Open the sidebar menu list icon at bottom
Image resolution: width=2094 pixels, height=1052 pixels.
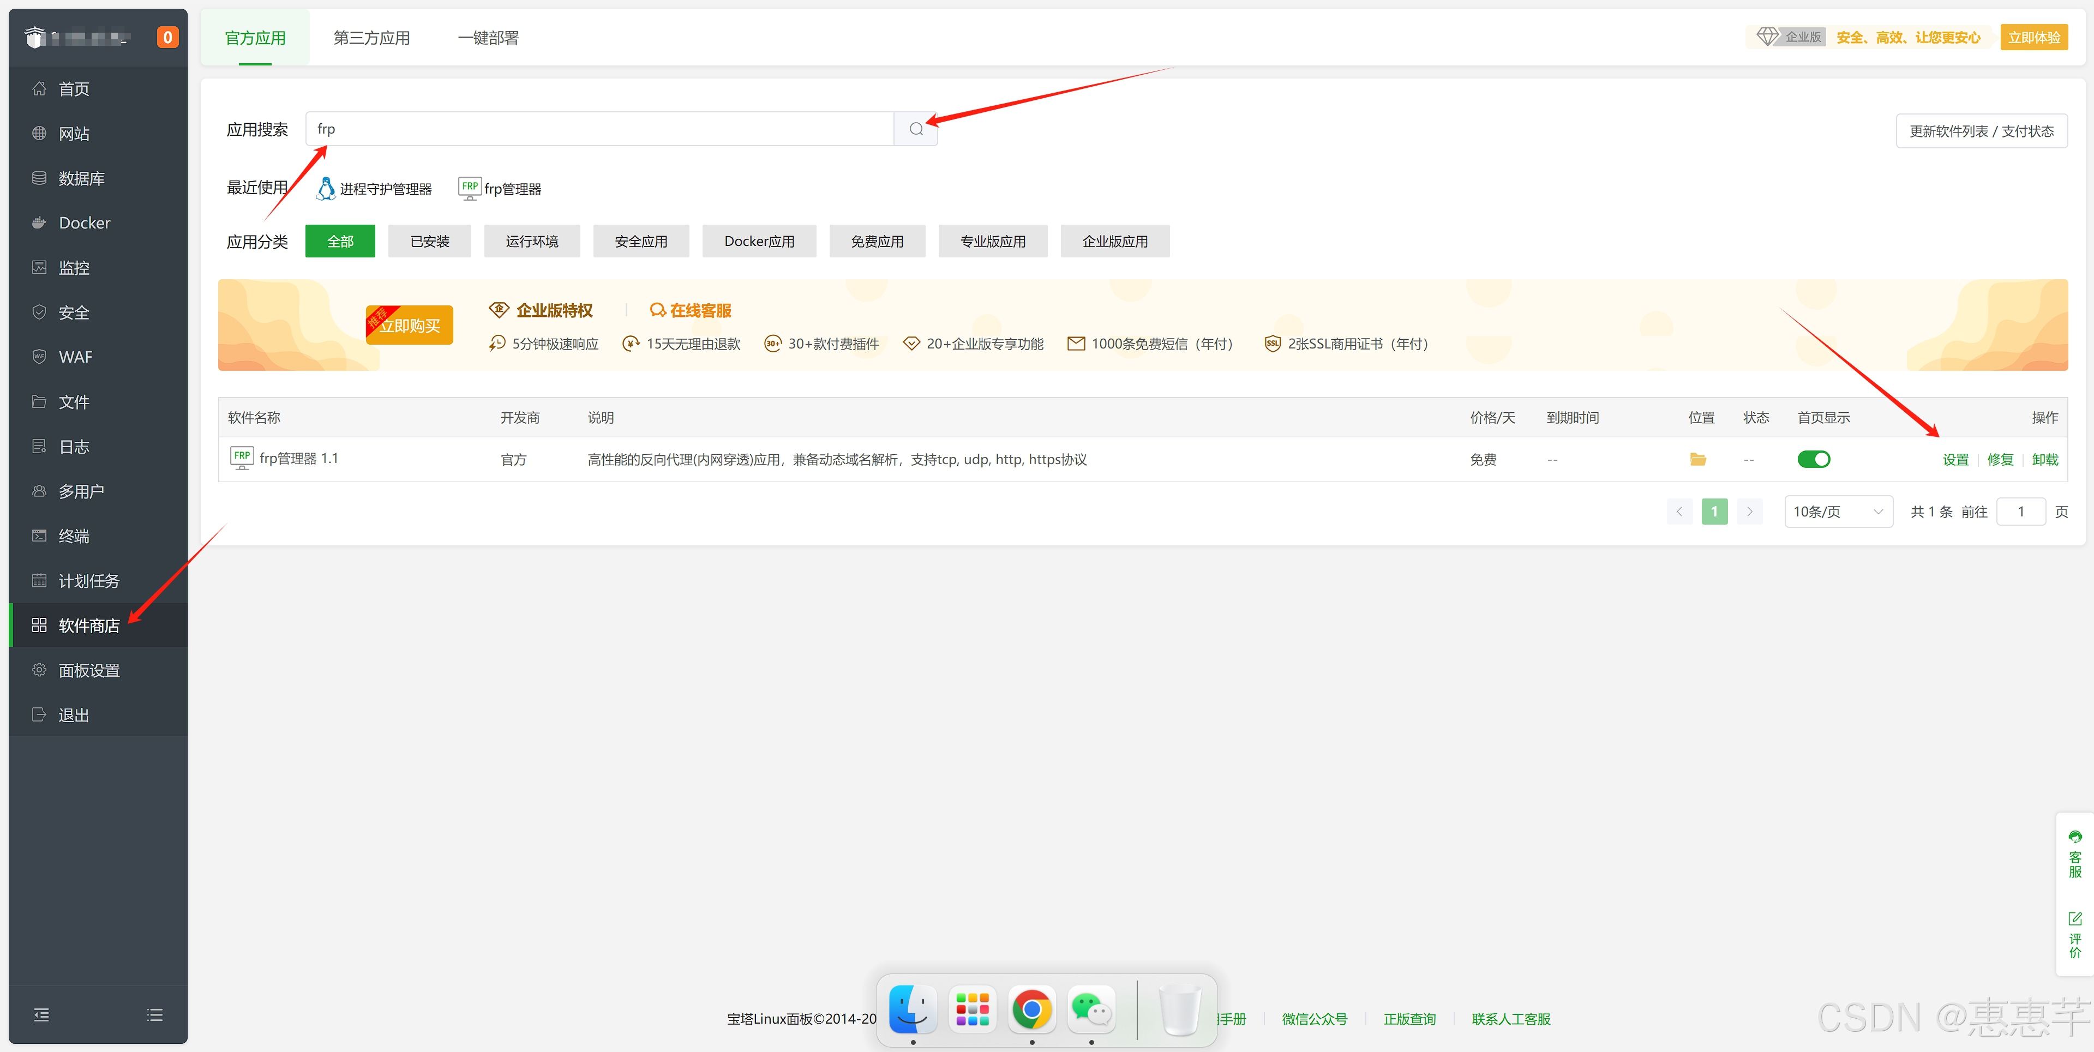tap(154, 1014)
